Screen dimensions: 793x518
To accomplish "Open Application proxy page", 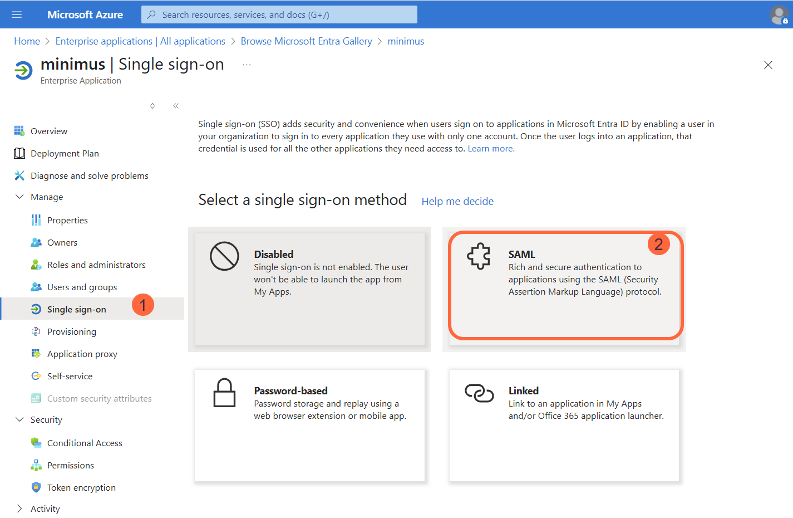I will [x=82, y=354].
